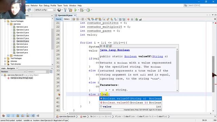Click the Toggle Bookmark icon
The height and width of the screenshot is (122, 217).
pyautogui.click(x=115, y=19)
